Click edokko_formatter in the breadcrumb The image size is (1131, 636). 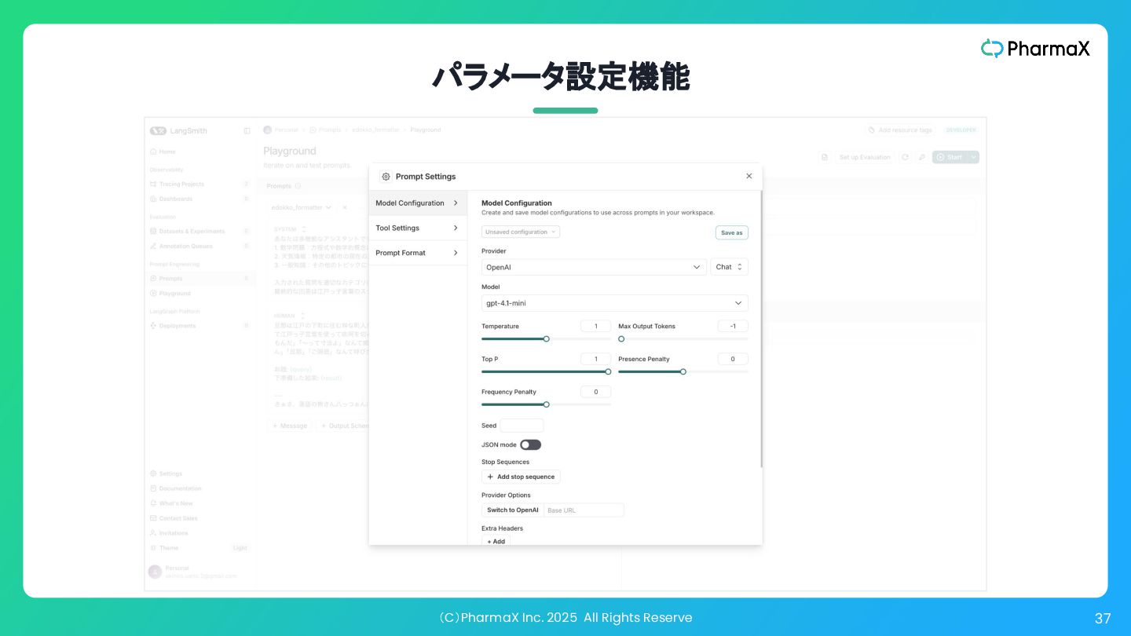coord(375,130)
